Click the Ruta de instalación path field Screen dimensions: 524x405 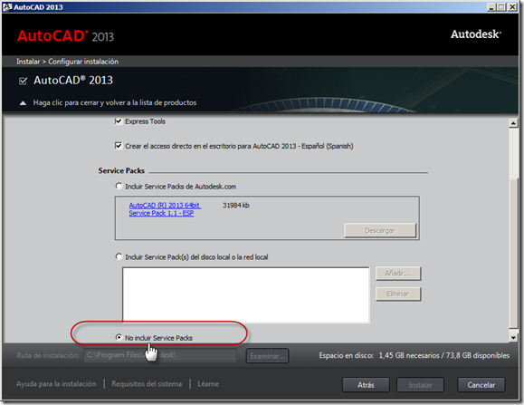click(x=160, y=355)
